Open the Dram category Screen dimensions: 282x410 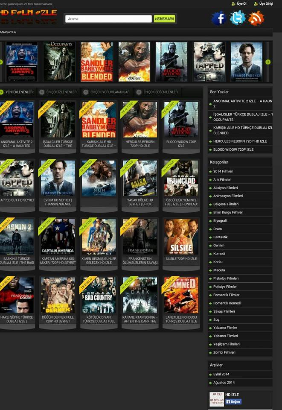tap(218, 229)
